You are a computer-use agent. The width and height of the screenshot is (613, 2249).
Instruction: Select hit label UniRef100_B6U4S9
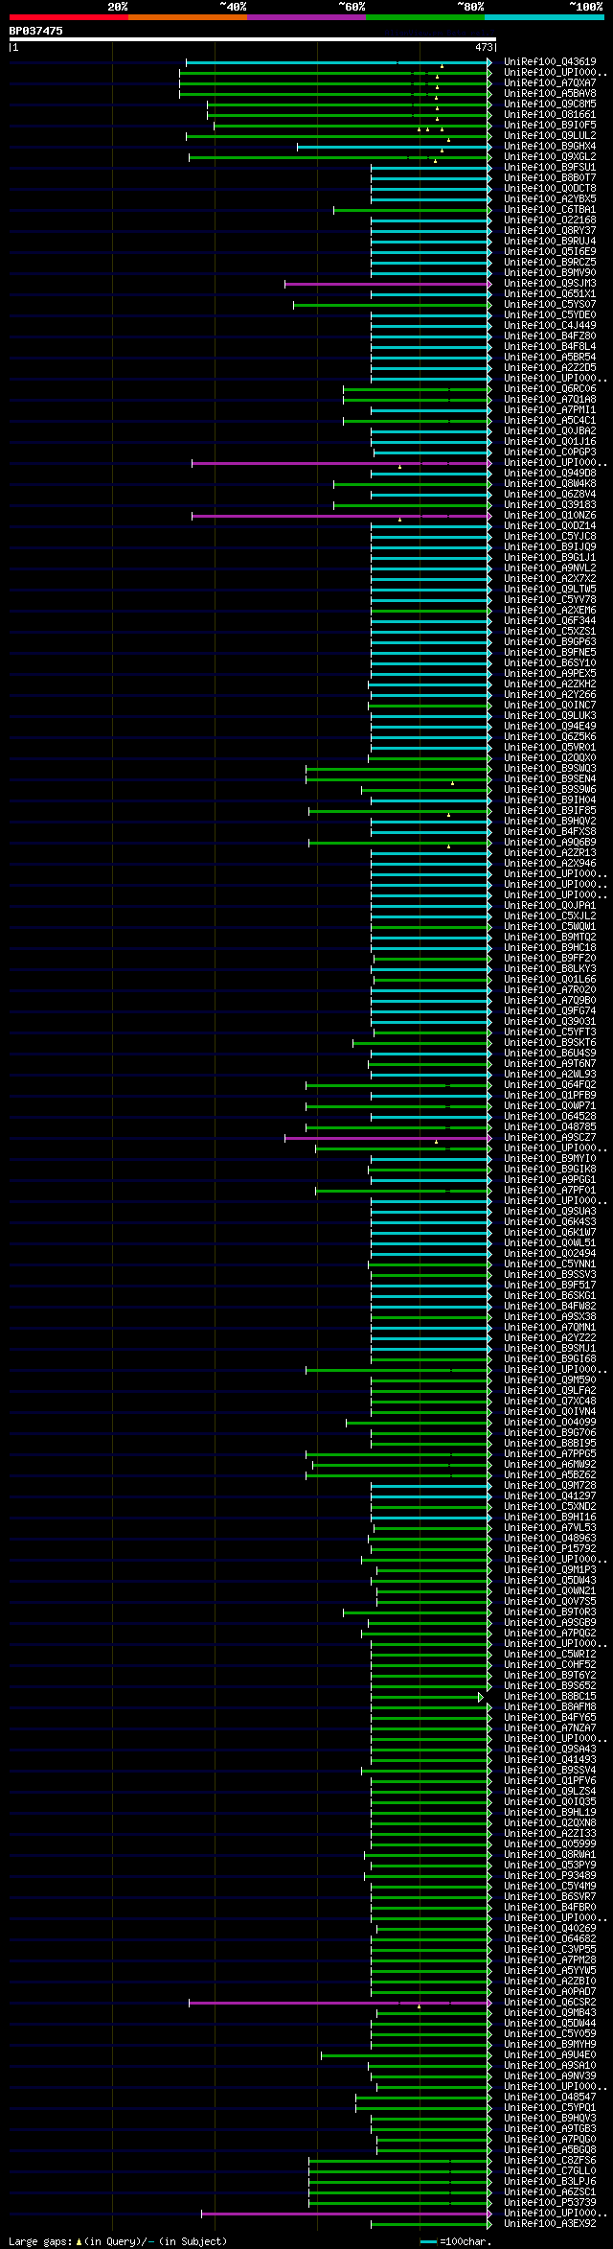[x=550, y=1053]
